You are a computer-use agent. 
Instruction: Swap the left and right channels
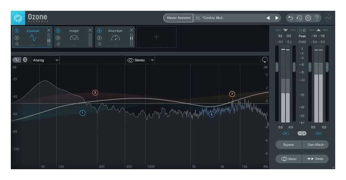pos(316,159)
